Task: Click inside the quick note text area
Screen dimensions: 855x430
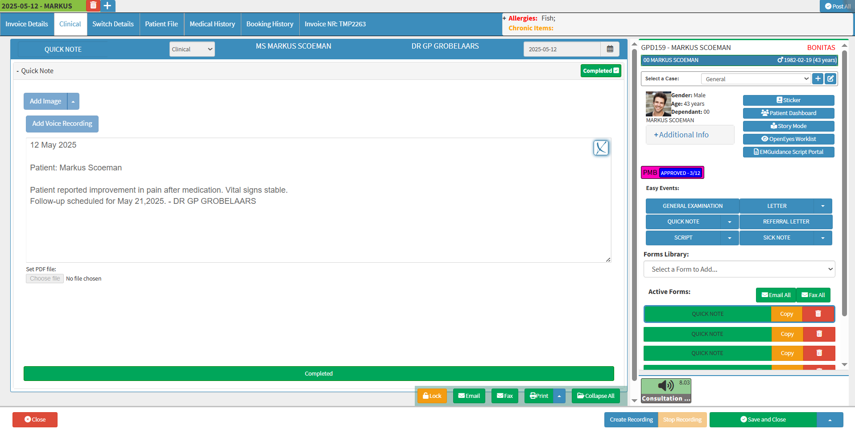Action: click(x=318, y=200)
